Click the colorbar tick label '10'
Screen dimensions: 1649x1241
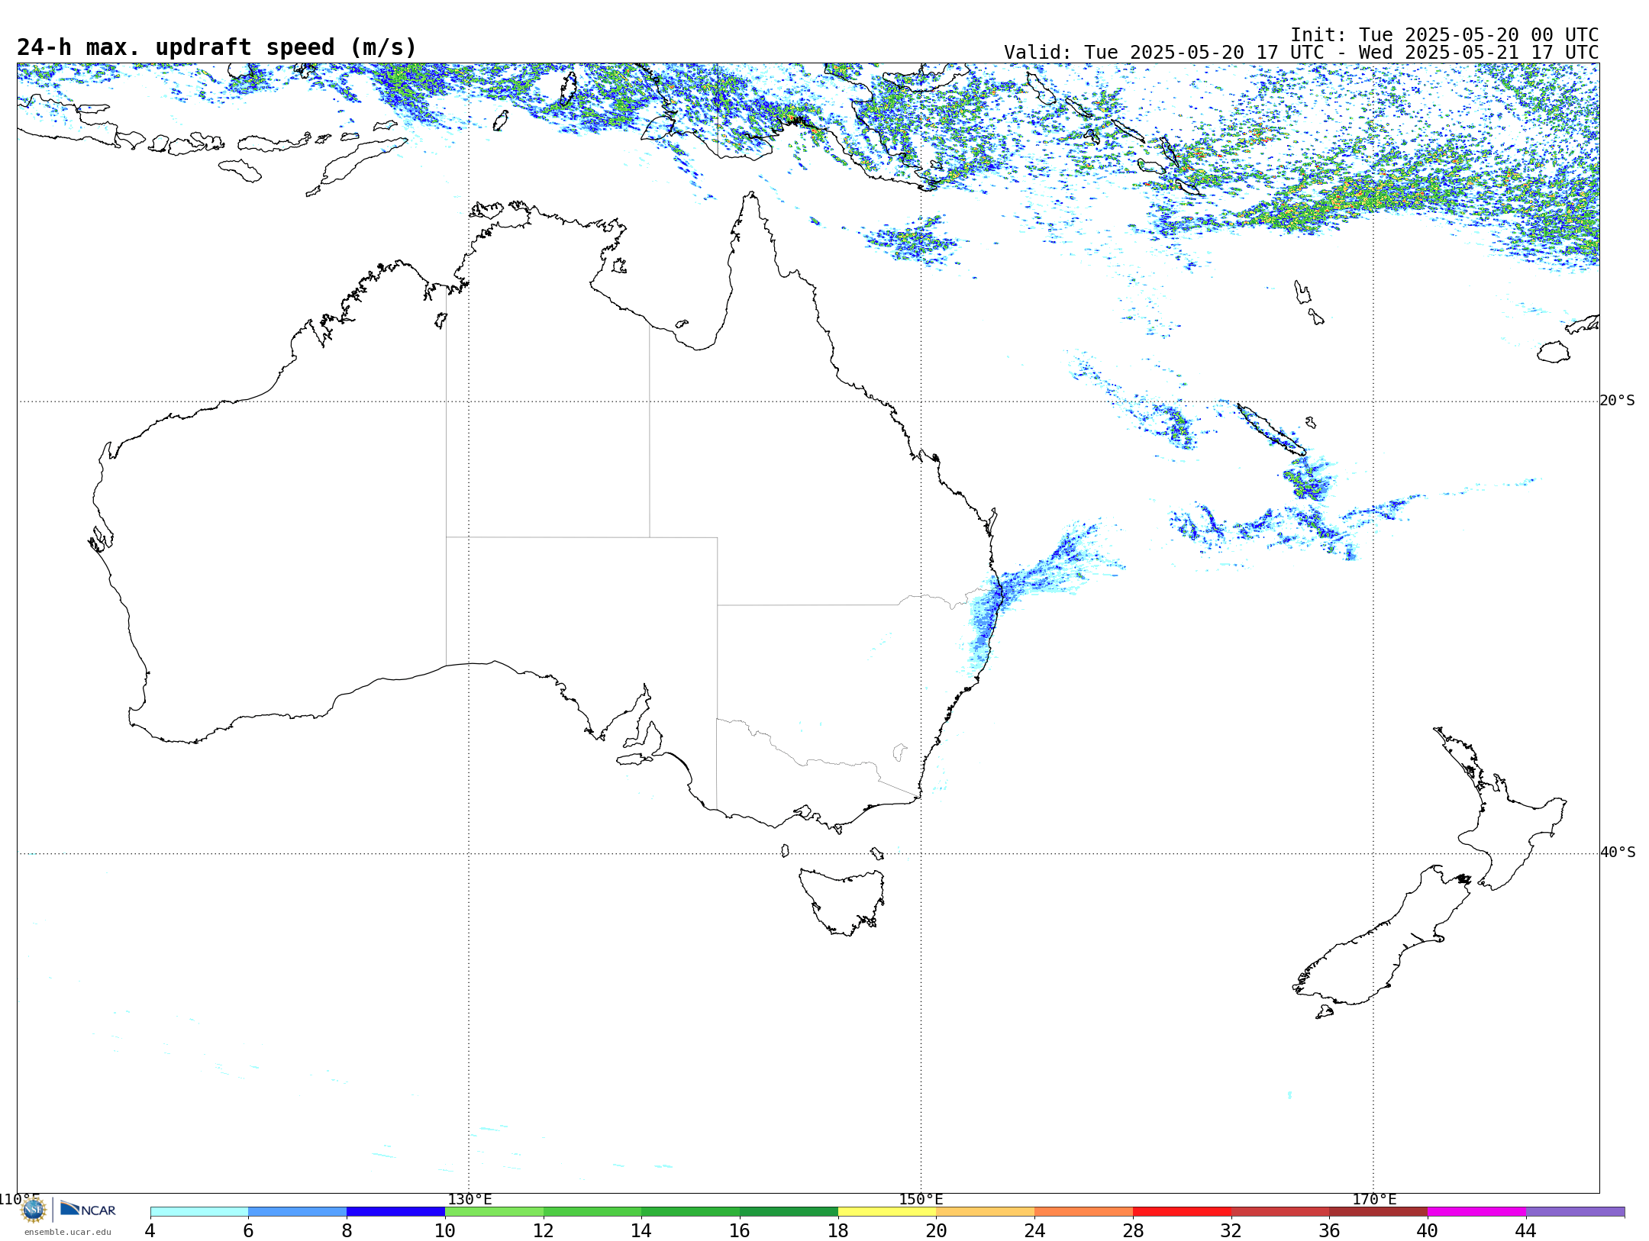click(x=445, y=1230)
